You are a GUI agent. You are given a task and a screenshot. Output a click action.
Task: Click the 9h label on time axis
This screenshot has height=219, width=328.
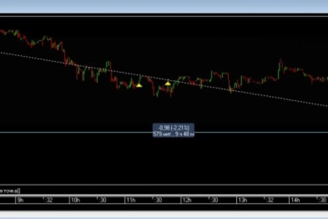pos(20,200)
